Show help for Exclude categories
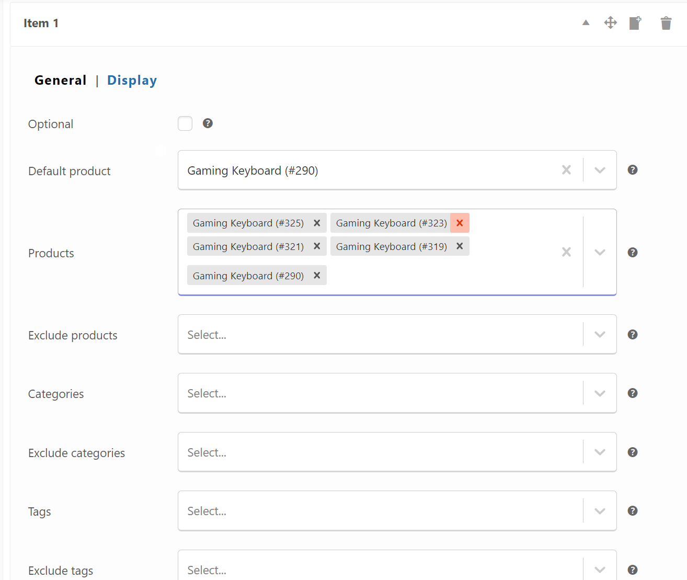This screenshot has width=687, height=580. click(633, 452)
